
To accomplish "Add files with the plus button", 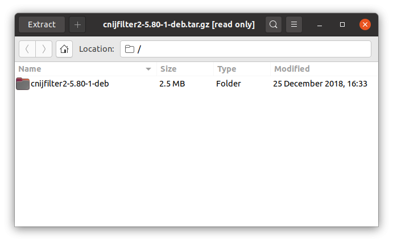I will pos(77,24).
